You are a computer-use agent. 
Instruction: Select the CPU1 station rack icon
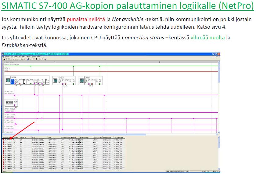click(8, 80)
